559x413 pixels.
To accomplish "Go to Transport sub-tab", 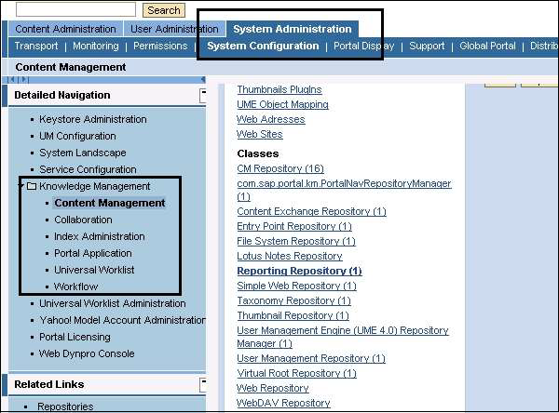I will tap(36, 46).
